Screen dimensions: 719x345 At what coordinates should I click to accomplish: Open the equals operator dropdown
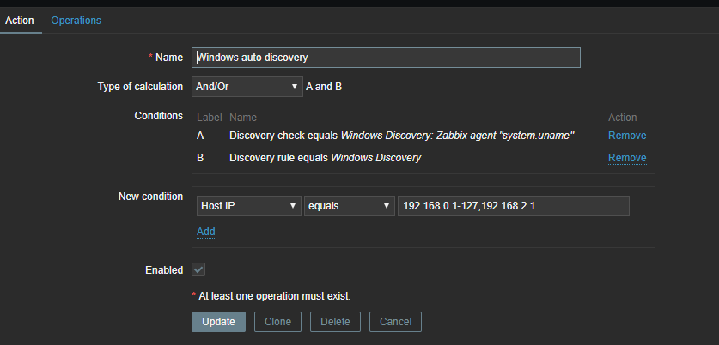click(x=348, y=206)
